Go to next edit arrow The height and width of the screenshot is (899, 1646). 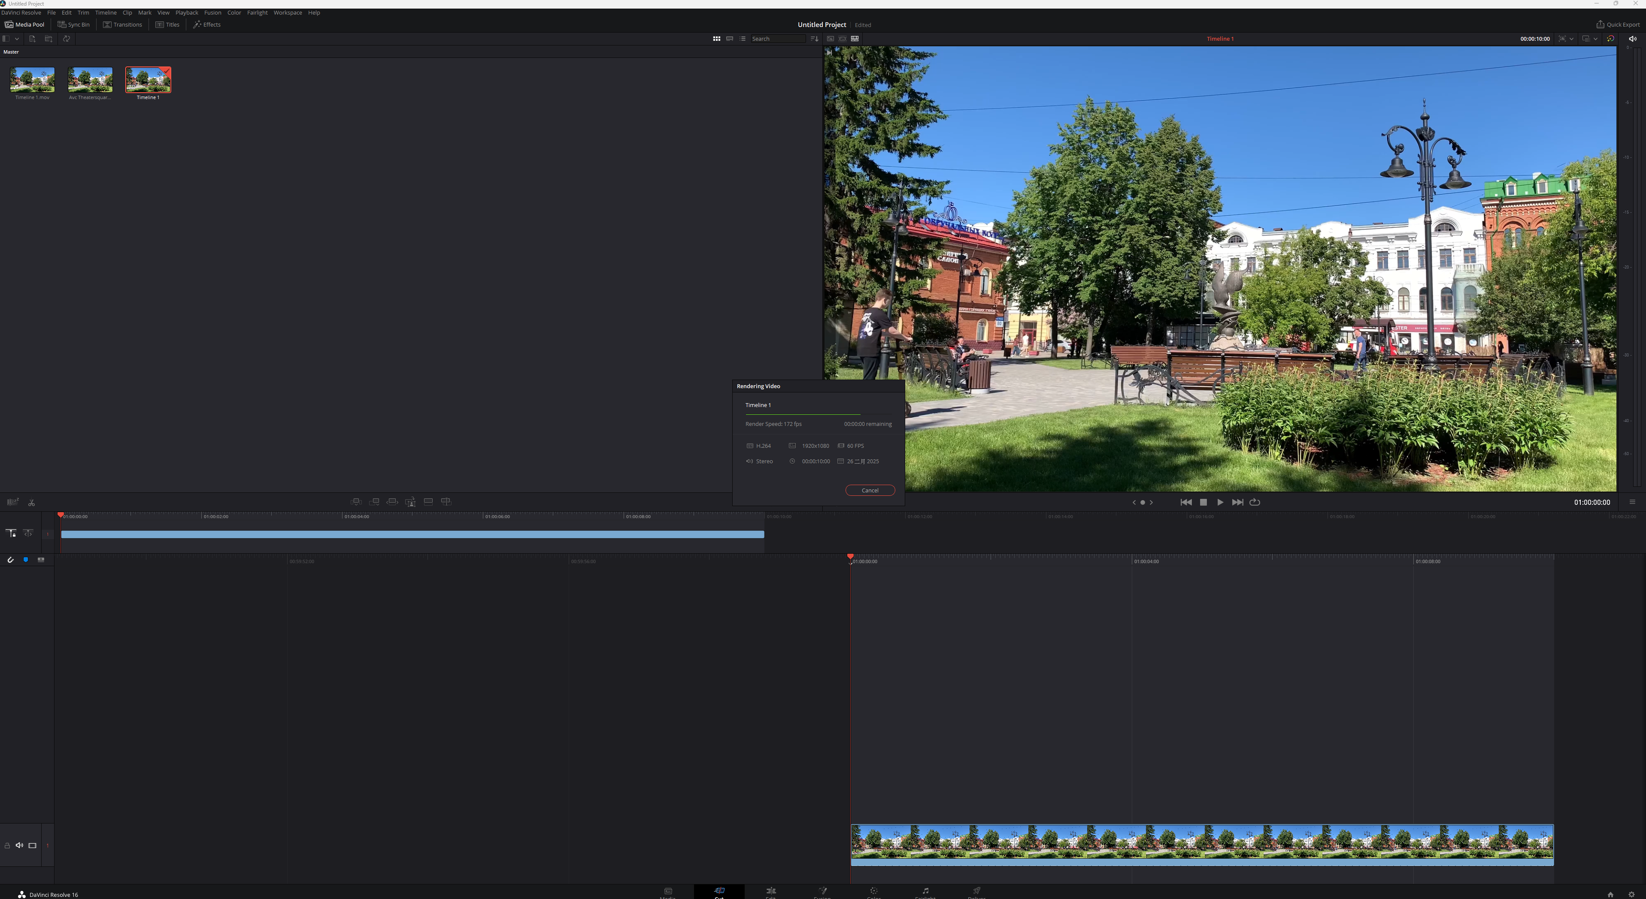1152,503
